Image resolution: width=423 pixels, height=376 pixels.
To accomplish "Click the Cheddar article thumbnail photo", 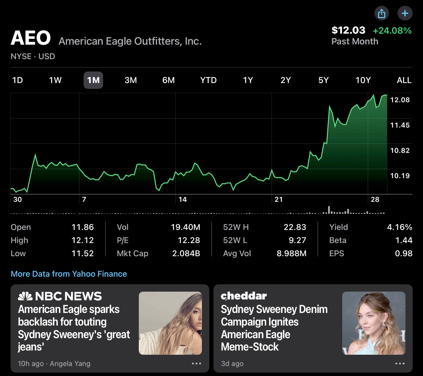I will coord(374,323).
